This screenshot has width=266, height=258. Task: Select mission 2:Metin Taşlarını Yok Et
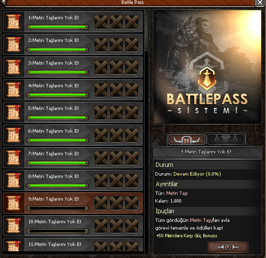(x=73, y=44)
